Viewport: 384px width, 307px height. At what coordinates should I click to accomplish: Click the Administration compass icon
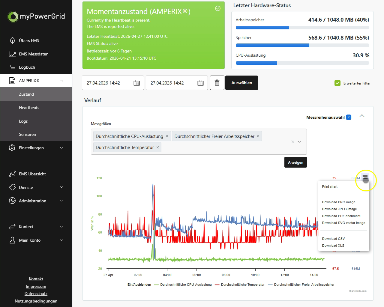(12, 201)
